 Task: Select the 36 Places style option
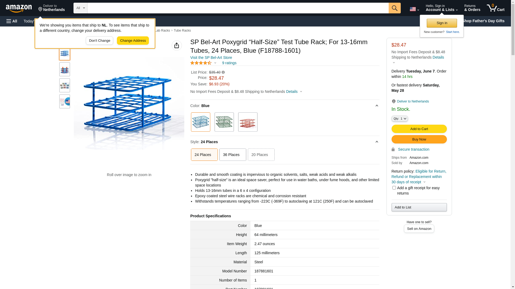click(x=233, y=155)
